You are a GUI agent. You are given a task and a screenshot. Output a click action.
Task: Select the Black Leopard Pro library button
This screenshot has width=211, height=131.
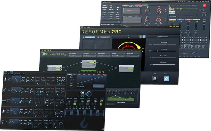(x=90, y=37)
